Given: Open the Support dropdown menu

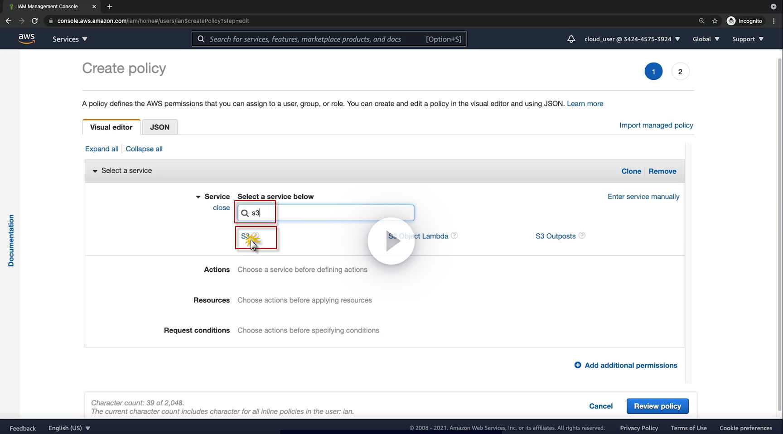Looking at the screenshot, I should 748,39.
